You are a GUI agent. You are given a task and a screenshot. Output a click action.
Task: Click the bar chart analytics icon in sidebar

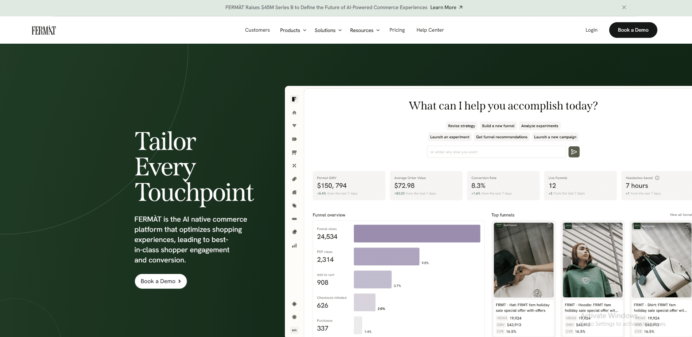click(294, 246)
